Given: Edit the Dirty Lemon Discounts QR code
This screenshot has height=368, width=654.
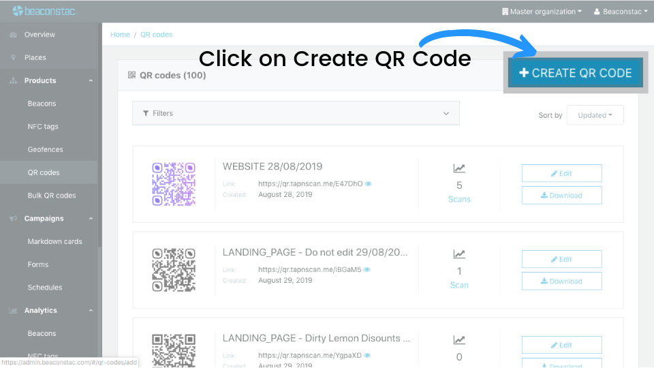Looking at the screenshot, I should point(562,345).
